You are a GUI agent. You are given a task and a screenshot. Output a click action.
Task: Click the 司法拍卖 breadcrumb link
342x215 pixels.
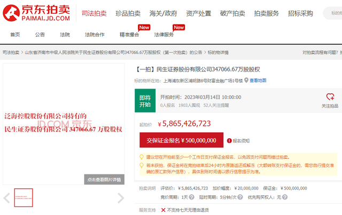11,52
